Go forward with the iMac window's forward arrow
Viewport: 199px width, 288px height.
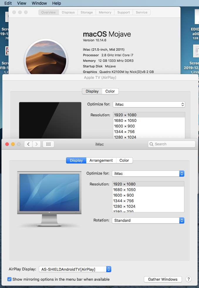coord(36,144)
